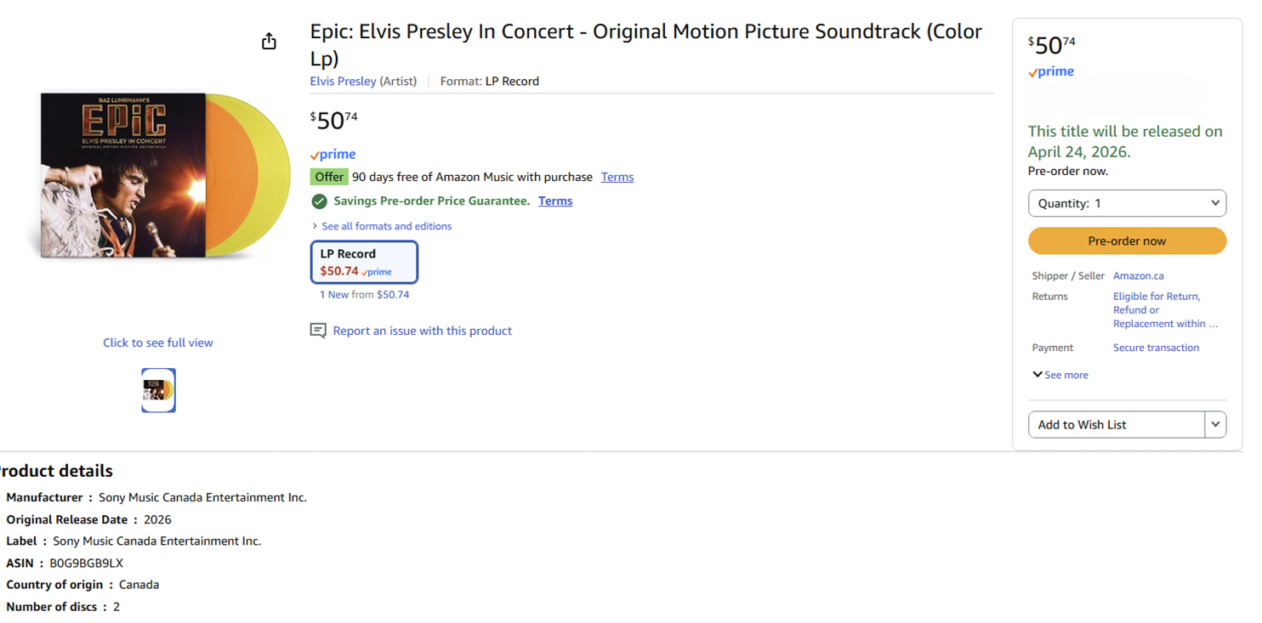Click the Add to Wish List button

pyautogui.click(x=1116, y=424)
